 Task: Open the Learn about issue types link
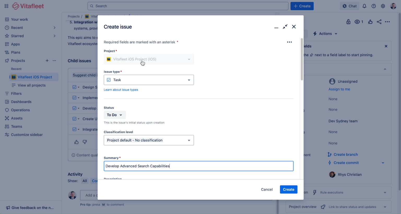pyautogui.click(x=121, y=90)
